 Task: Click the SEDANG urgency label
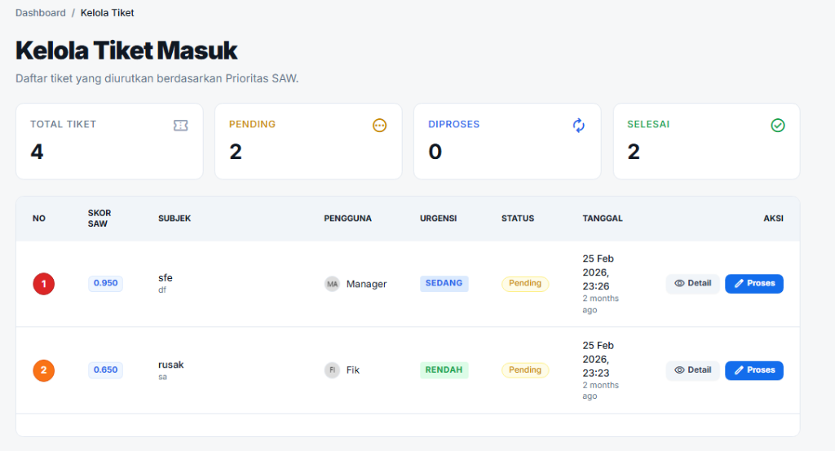(444, 283)
